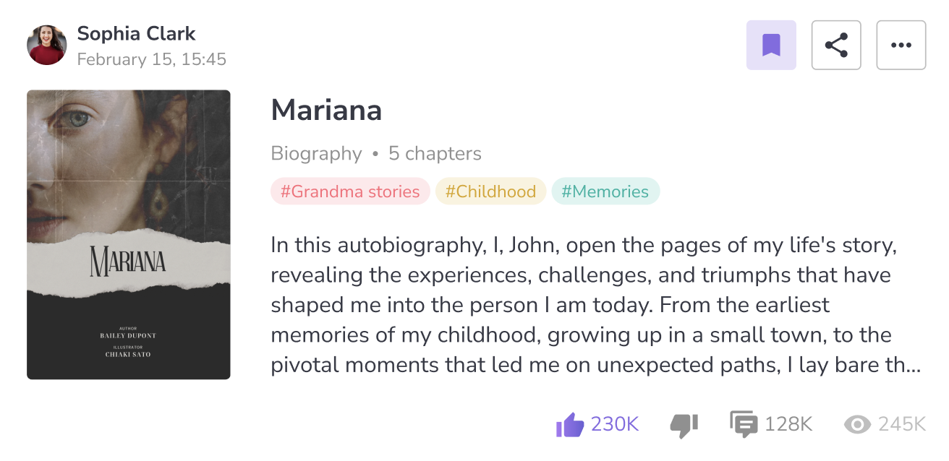Click the 5 chapters label

[435, 153]
